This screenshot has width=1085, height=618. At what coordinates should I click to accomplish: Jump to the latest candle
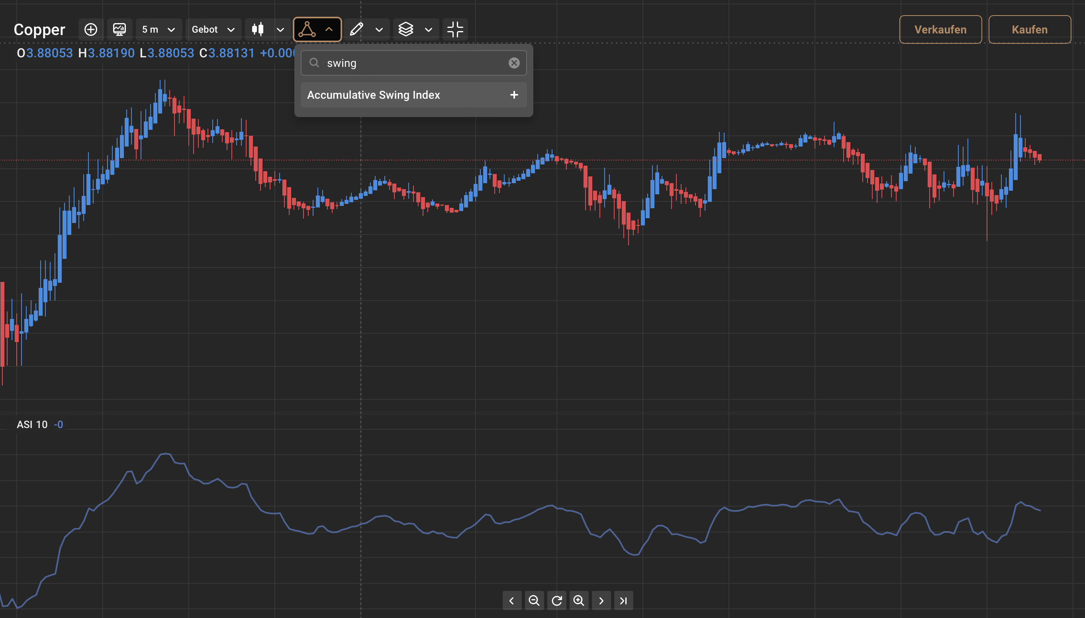(x=623, y=600)
